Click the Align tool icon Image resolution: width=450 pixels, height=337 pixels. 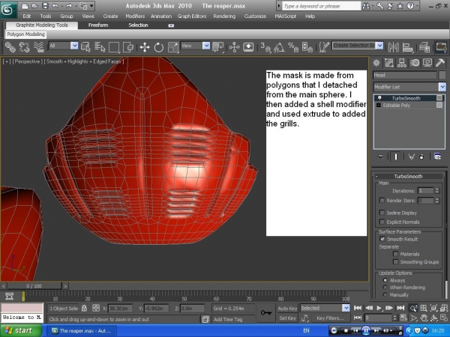pyautogui.click(x=407, y=47)
